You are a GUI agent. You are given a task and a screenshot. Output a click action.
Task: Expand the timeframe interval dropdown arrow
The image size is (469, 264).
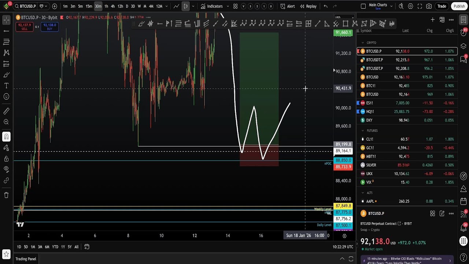(x=167, y=6)
